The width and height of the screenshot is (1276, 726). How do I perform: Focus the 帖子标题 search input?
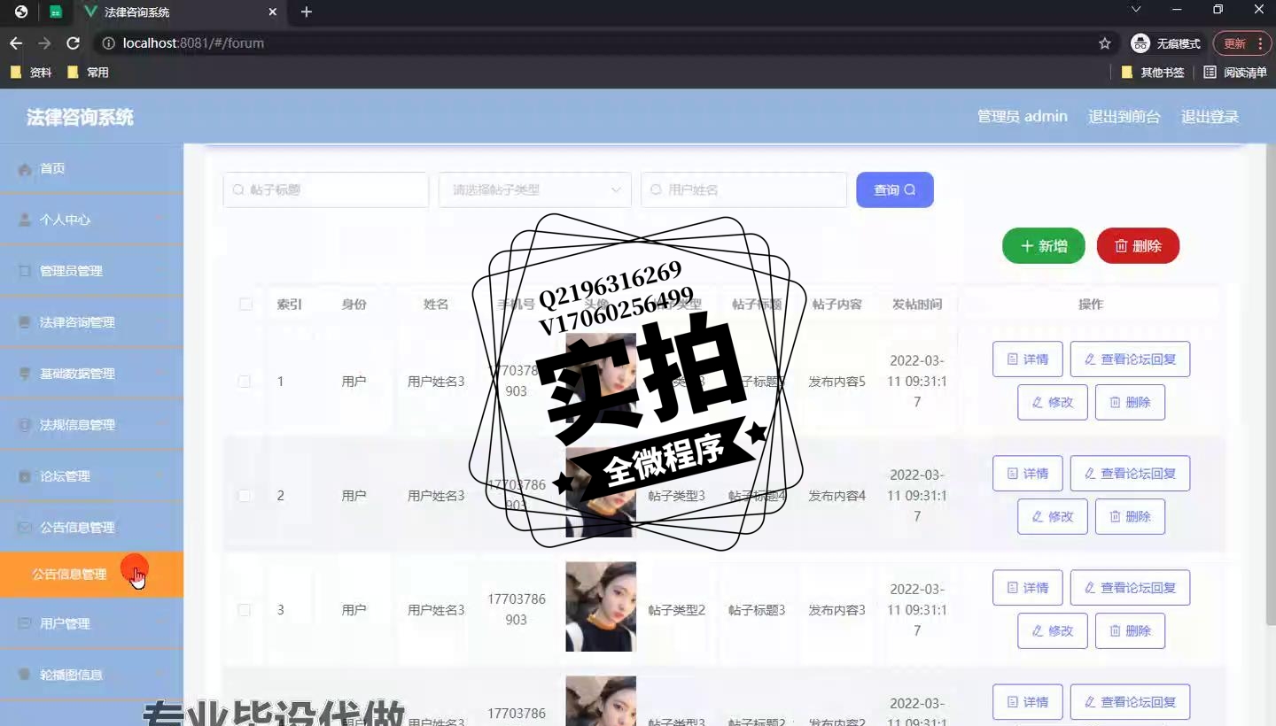pyautogui.click(x=326, y=189)
